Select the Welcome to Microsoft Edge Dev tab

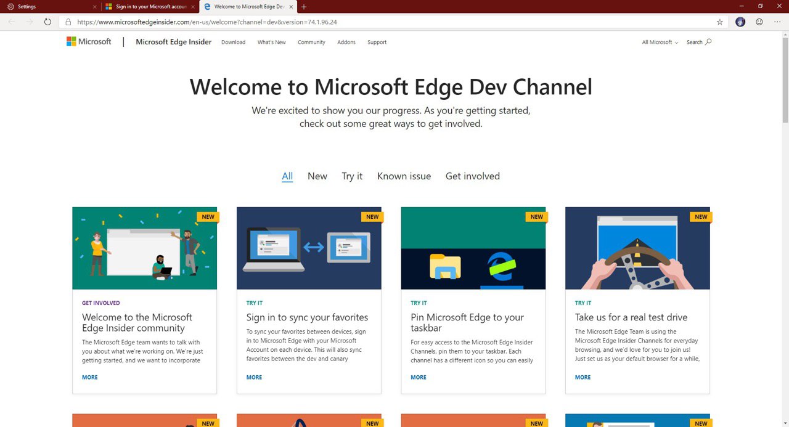248,7
